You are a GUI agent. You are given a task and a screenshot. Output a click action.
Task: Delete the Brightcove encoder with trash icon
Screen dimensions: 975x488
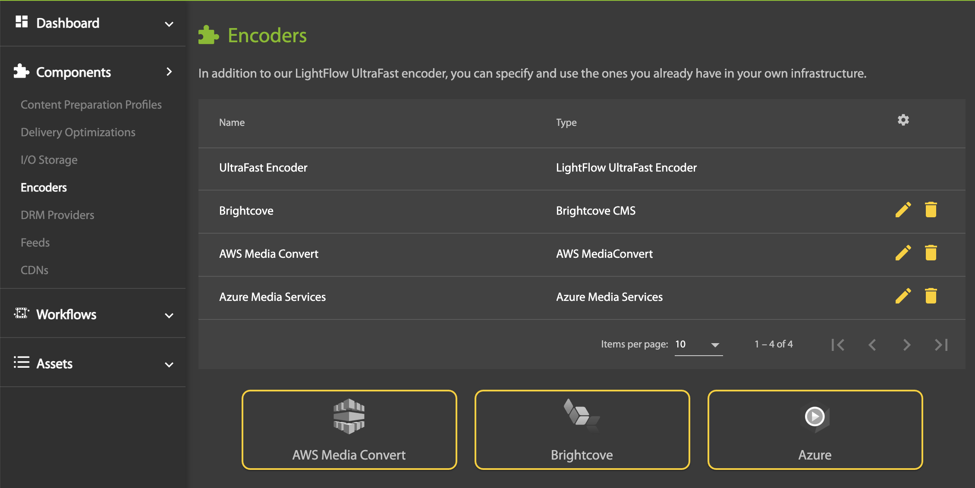931,210
